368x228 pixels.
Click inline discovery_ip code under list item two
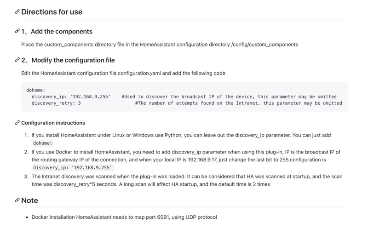[73, 167]
